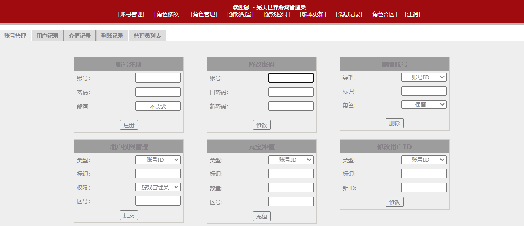524x227 pixels.
Task: Focus the 旧密码 input field
Action: (291, 92)
